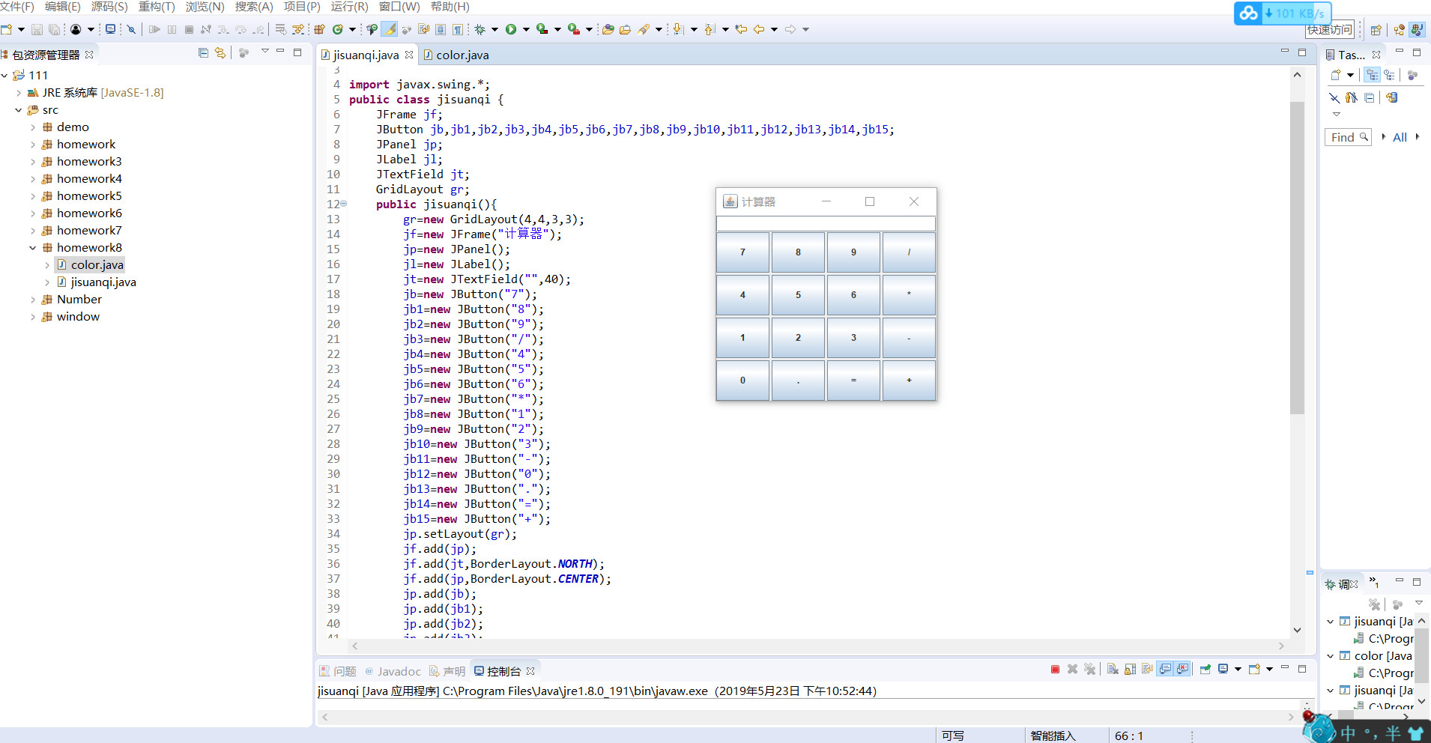
Task: Click the Debug bug icon in toolbar
Action: click(480, 29)
